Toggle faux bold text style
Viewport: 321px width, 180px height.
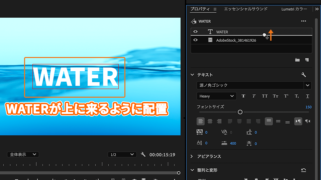pyautogui.click(x=243, y=96)
